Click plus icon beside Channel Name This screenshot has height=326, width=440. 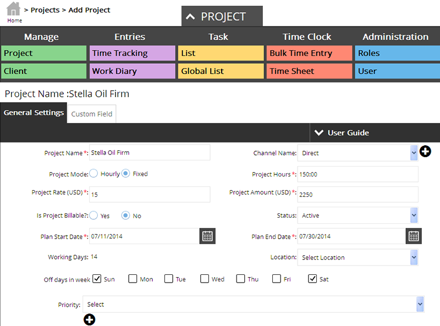(425, 152)
